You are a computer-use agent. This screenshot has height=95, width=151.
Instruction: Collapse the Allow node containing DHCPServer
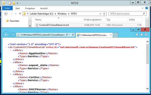click(11, 86)
